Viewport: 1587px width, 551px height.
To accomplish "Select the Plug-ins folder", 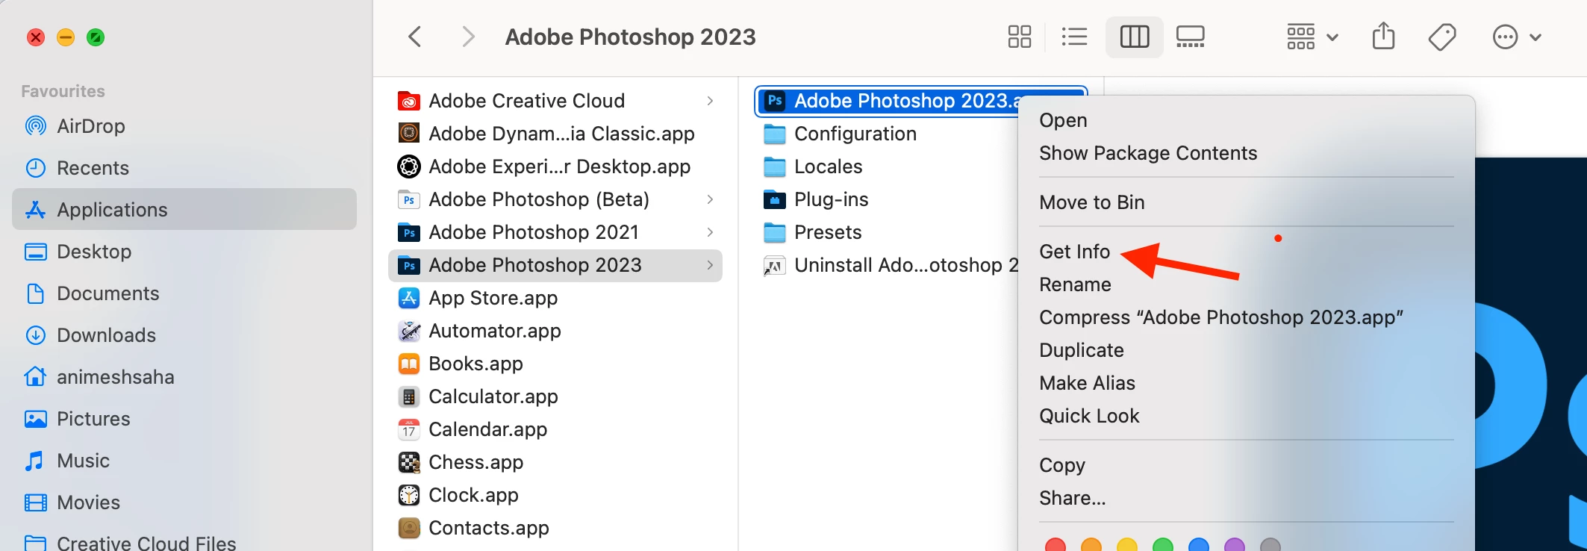I will [x=817, y=199].
